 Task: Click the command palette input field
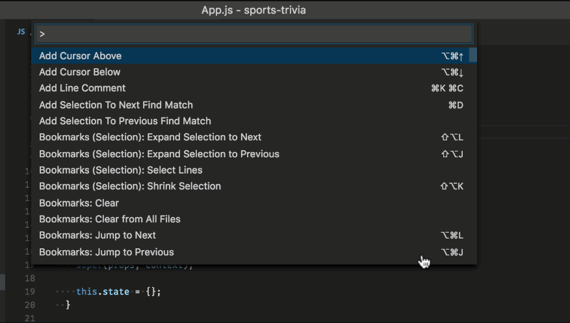[x=254, y=34]
